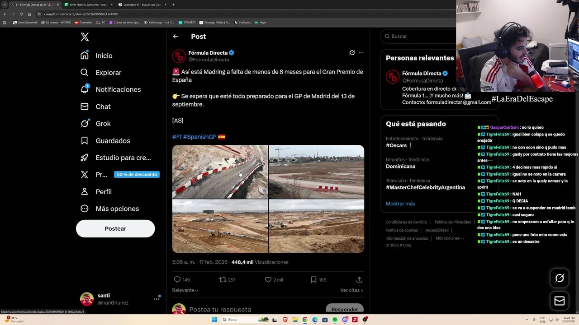Viewport: 579px width, 325px height.
Task: Open @FormulaDirecta handle link on the post
Action: [209, 60]
